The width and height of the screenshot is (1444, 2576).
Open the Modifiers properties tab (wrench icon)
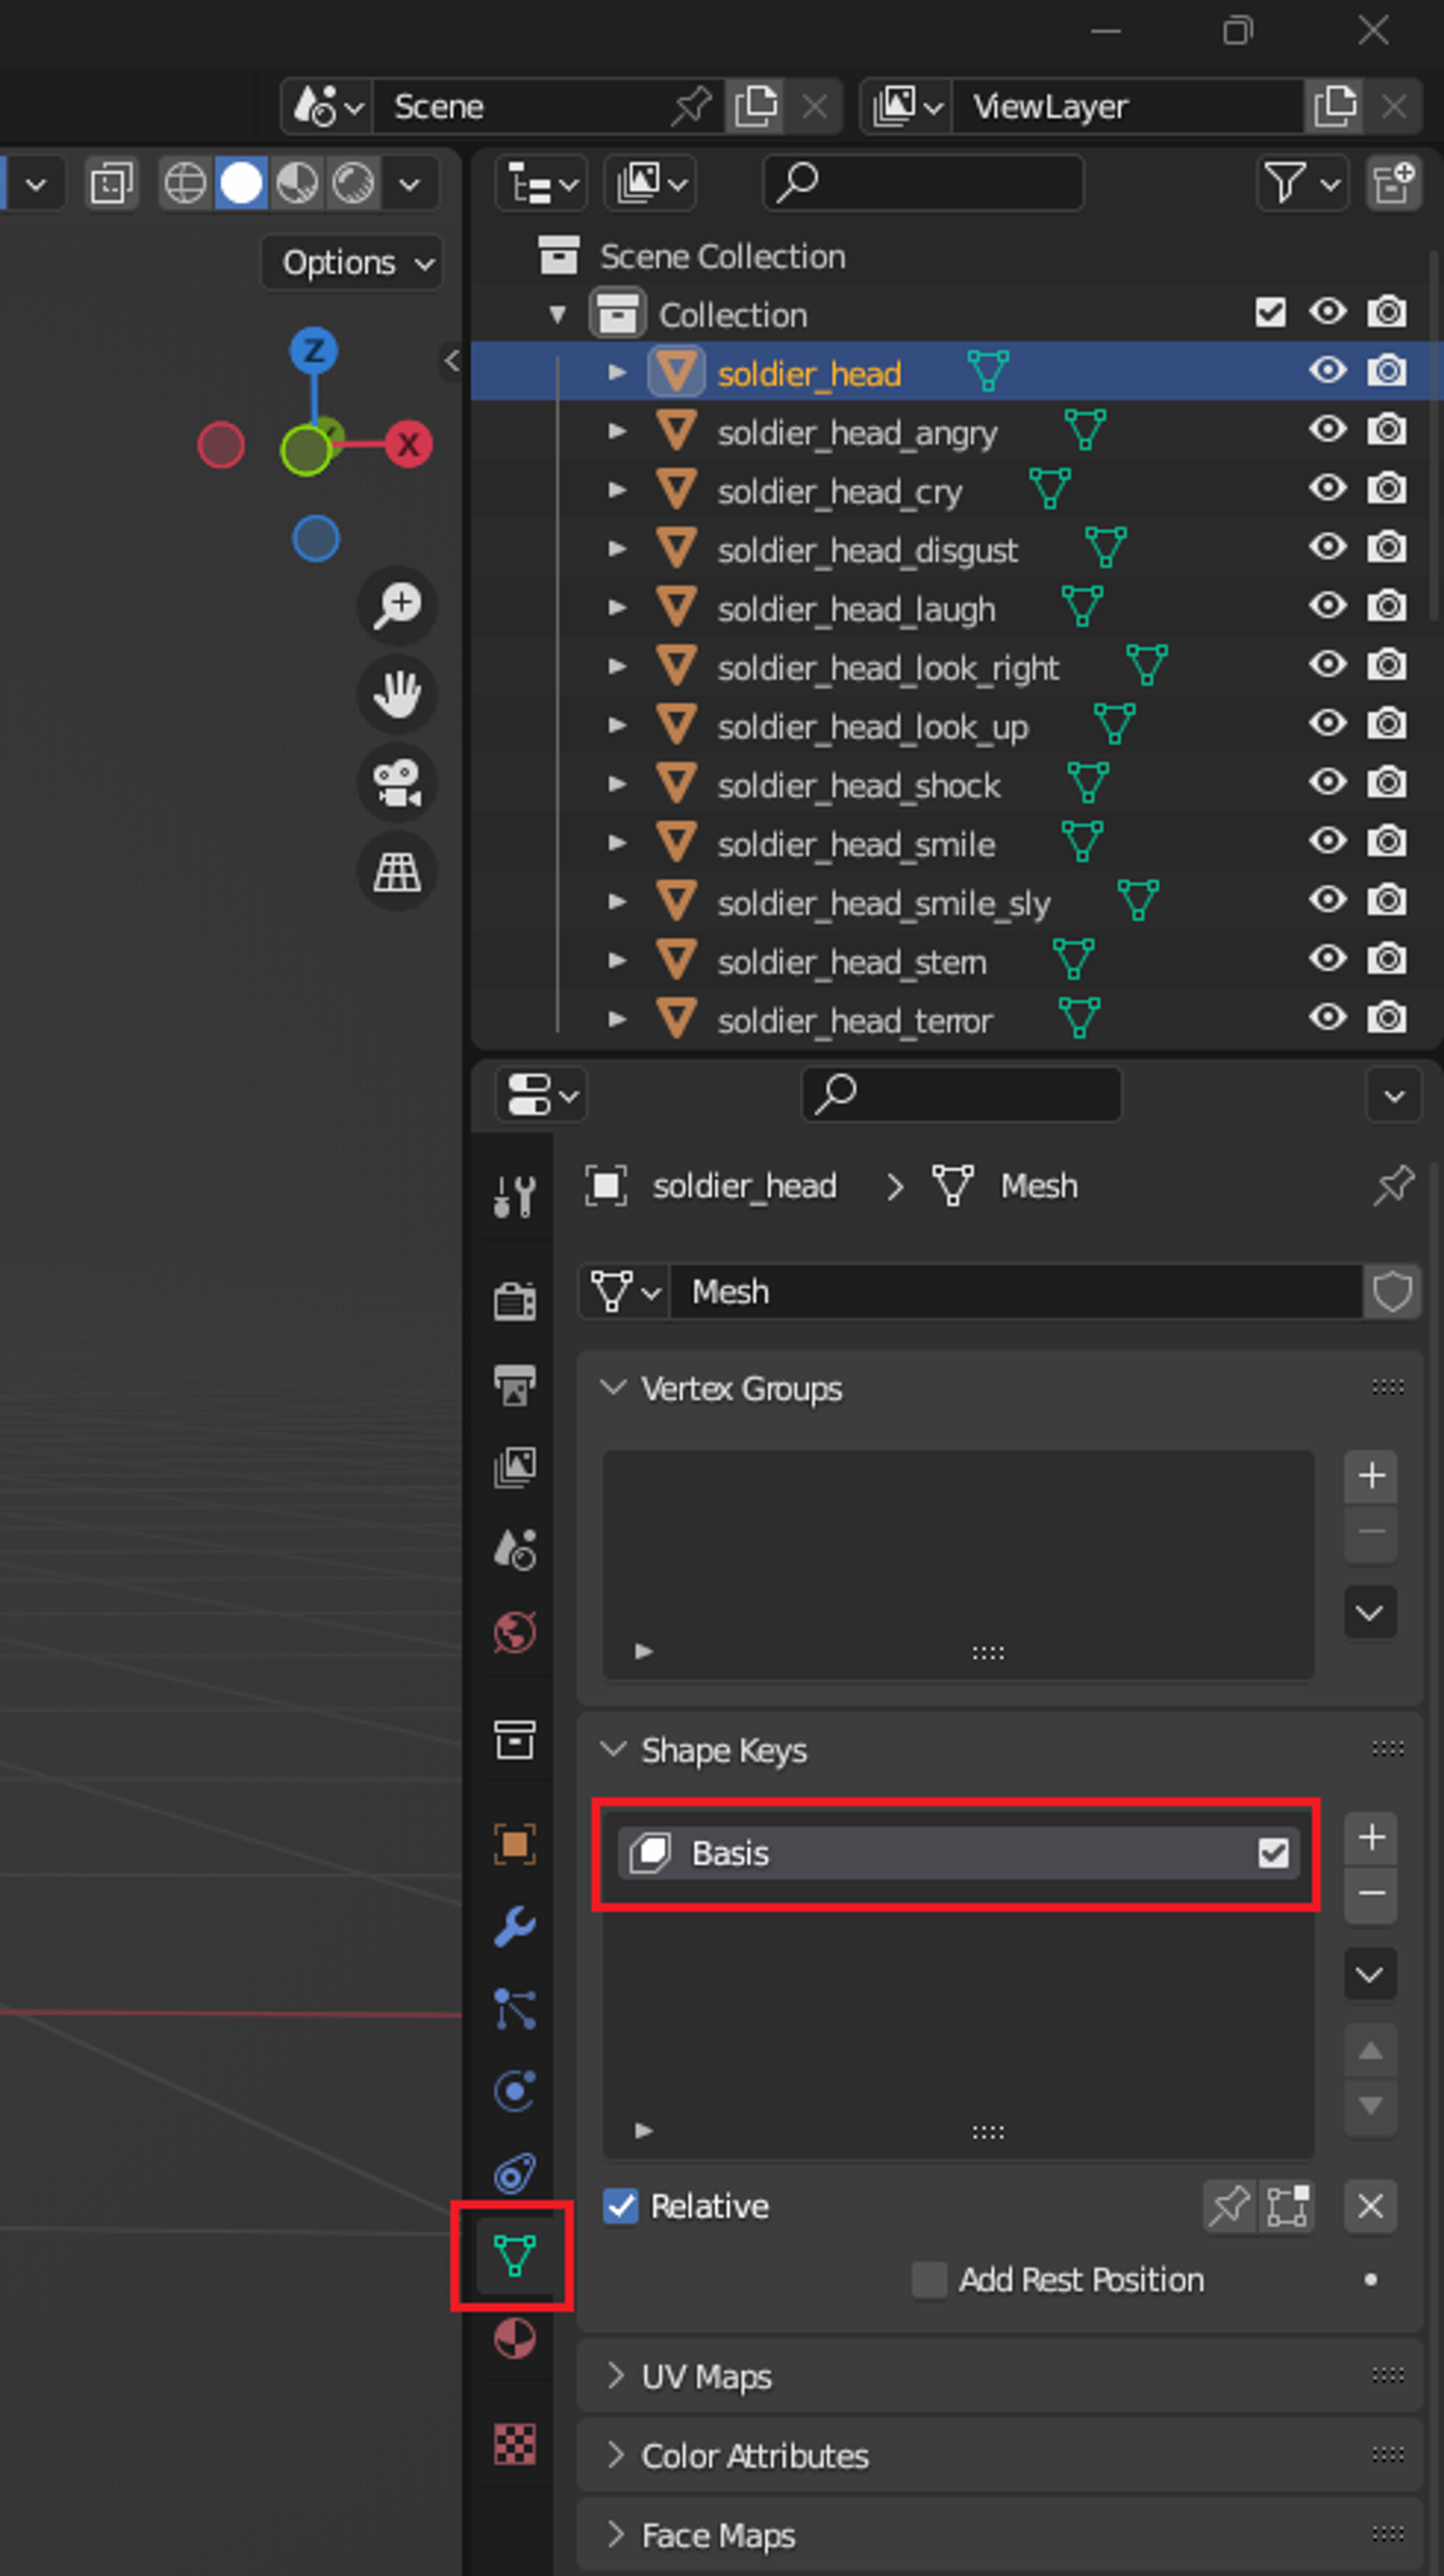coord(515,1926)
